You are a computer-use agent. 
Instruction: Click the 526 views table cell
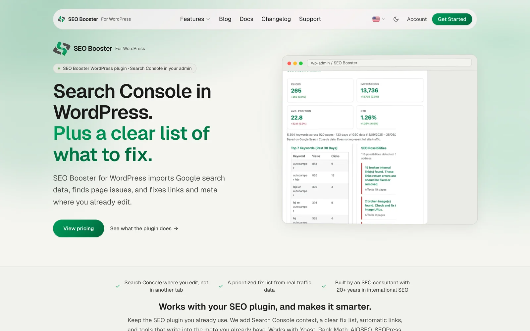tap(315, 175)
